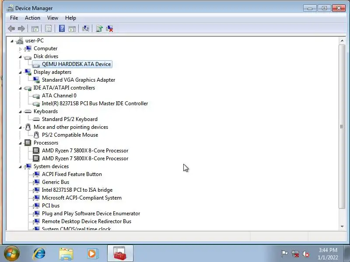Show/hide console tree toolbar icon
Viewport: 350px width, 262px height.
coord(35,28)
